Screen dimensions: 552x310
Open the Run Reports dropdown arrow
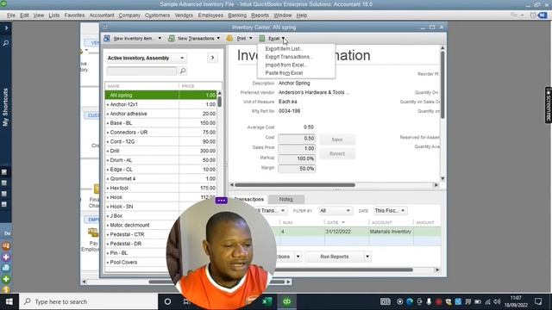pos(367,257)
